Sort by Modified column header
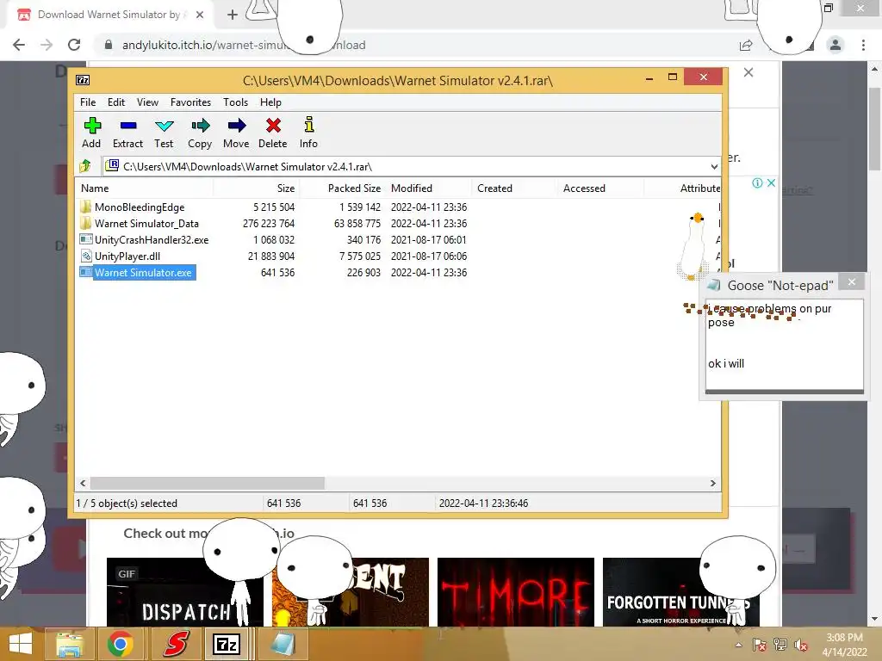This screenshot has height=661, width=882. [x=428, y=188]
